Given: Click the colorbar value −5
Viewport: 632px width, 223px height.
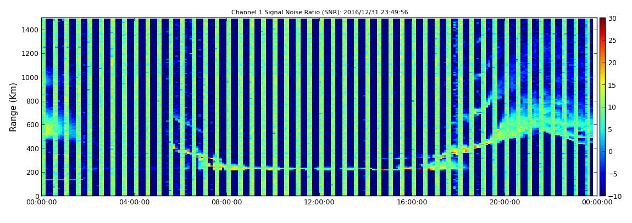Looking at the screenshot, I should tap(612, 174).
